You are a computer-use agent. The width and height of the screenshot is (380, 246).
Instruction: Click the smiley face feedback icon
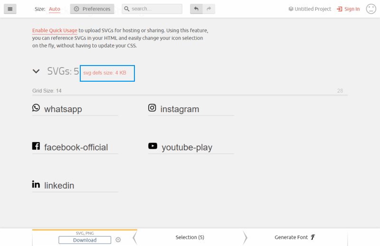click(371, 9)
